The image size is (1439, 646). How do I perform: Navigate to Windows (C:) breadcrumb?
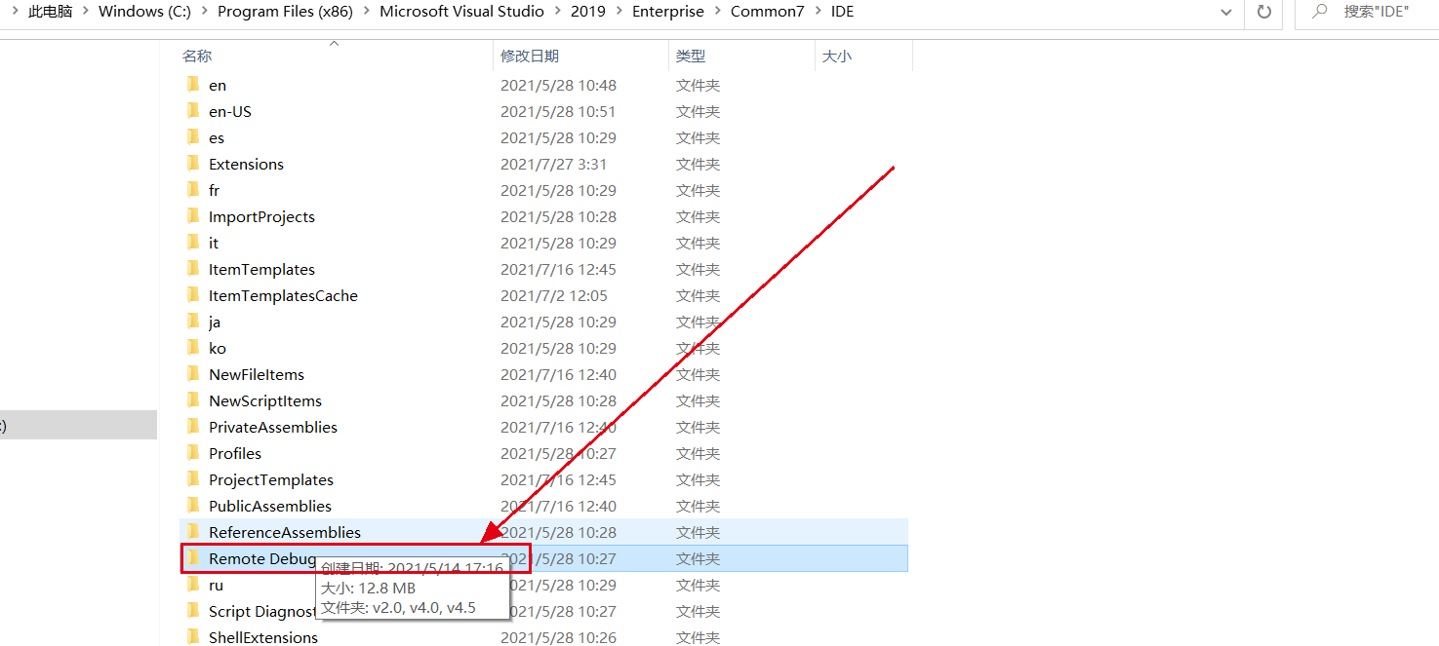click(145, 12)
